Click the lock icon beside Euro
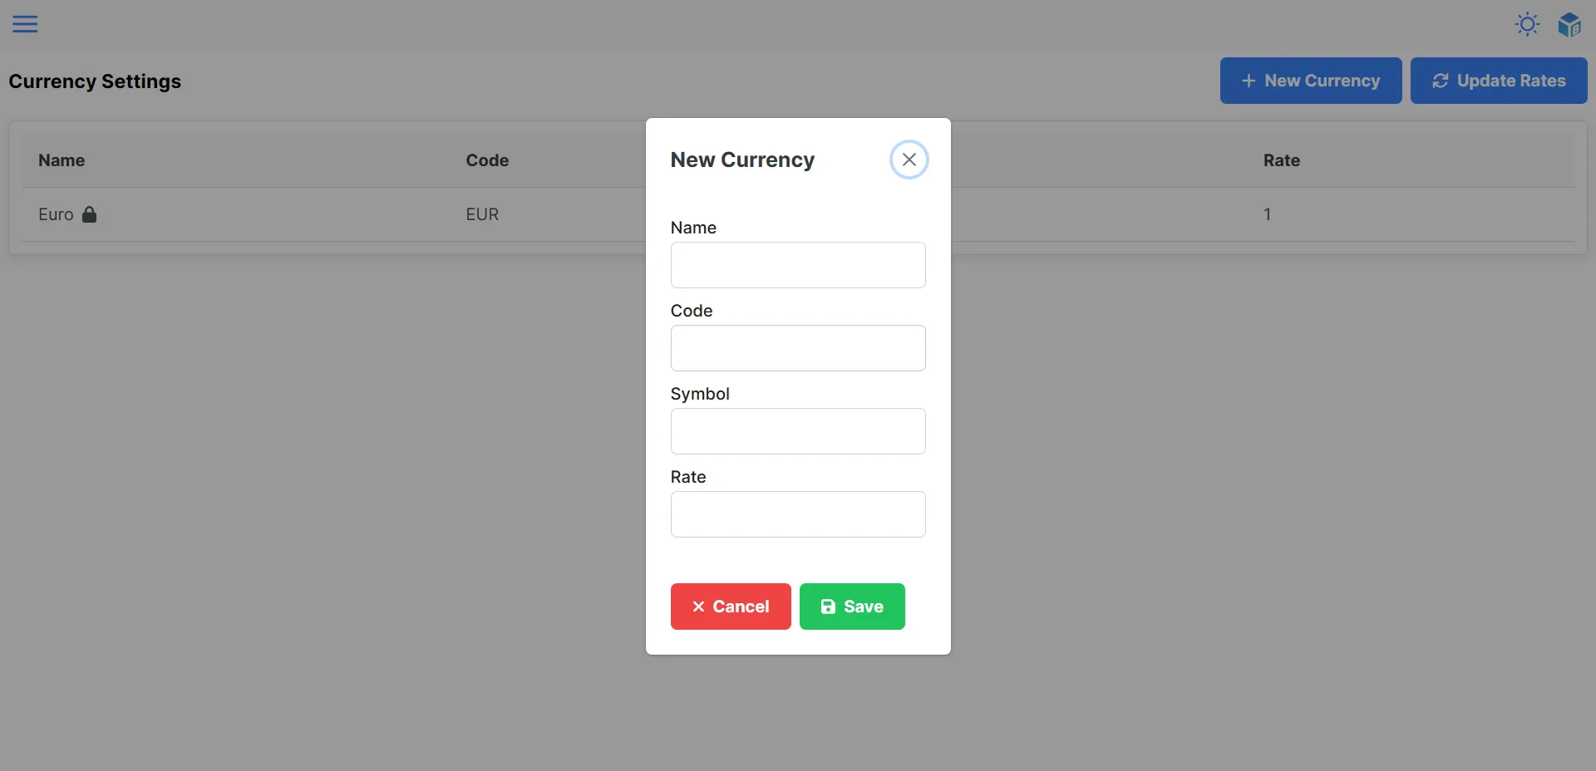Viewport: 1596px width, 771px height. point(87,214)
